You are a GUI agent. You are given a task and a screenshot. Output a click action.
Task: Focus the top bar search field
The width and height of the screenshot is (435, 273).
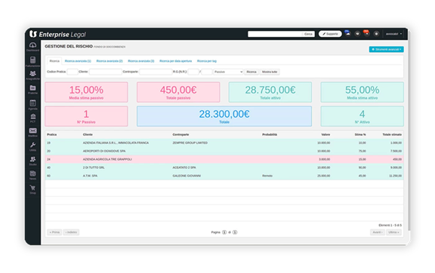[275, 34]
